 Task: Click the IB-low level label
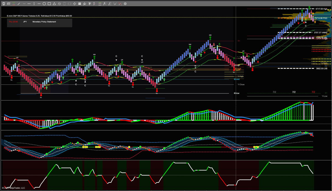(x=236, y=93)
